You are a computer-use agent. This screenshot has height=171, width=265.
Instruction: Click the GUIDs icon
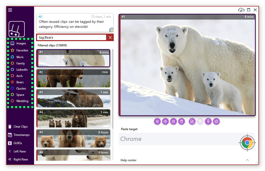point(10,143)
